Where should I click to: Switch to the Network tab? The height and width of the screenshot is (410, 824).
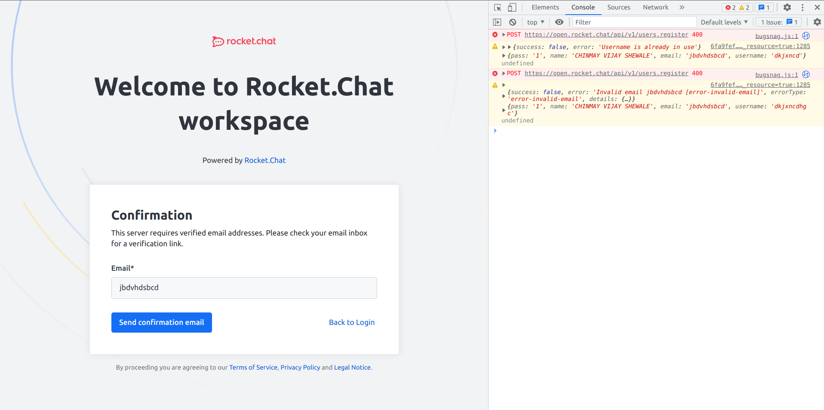pyautogui.click(x=655, y=7)
